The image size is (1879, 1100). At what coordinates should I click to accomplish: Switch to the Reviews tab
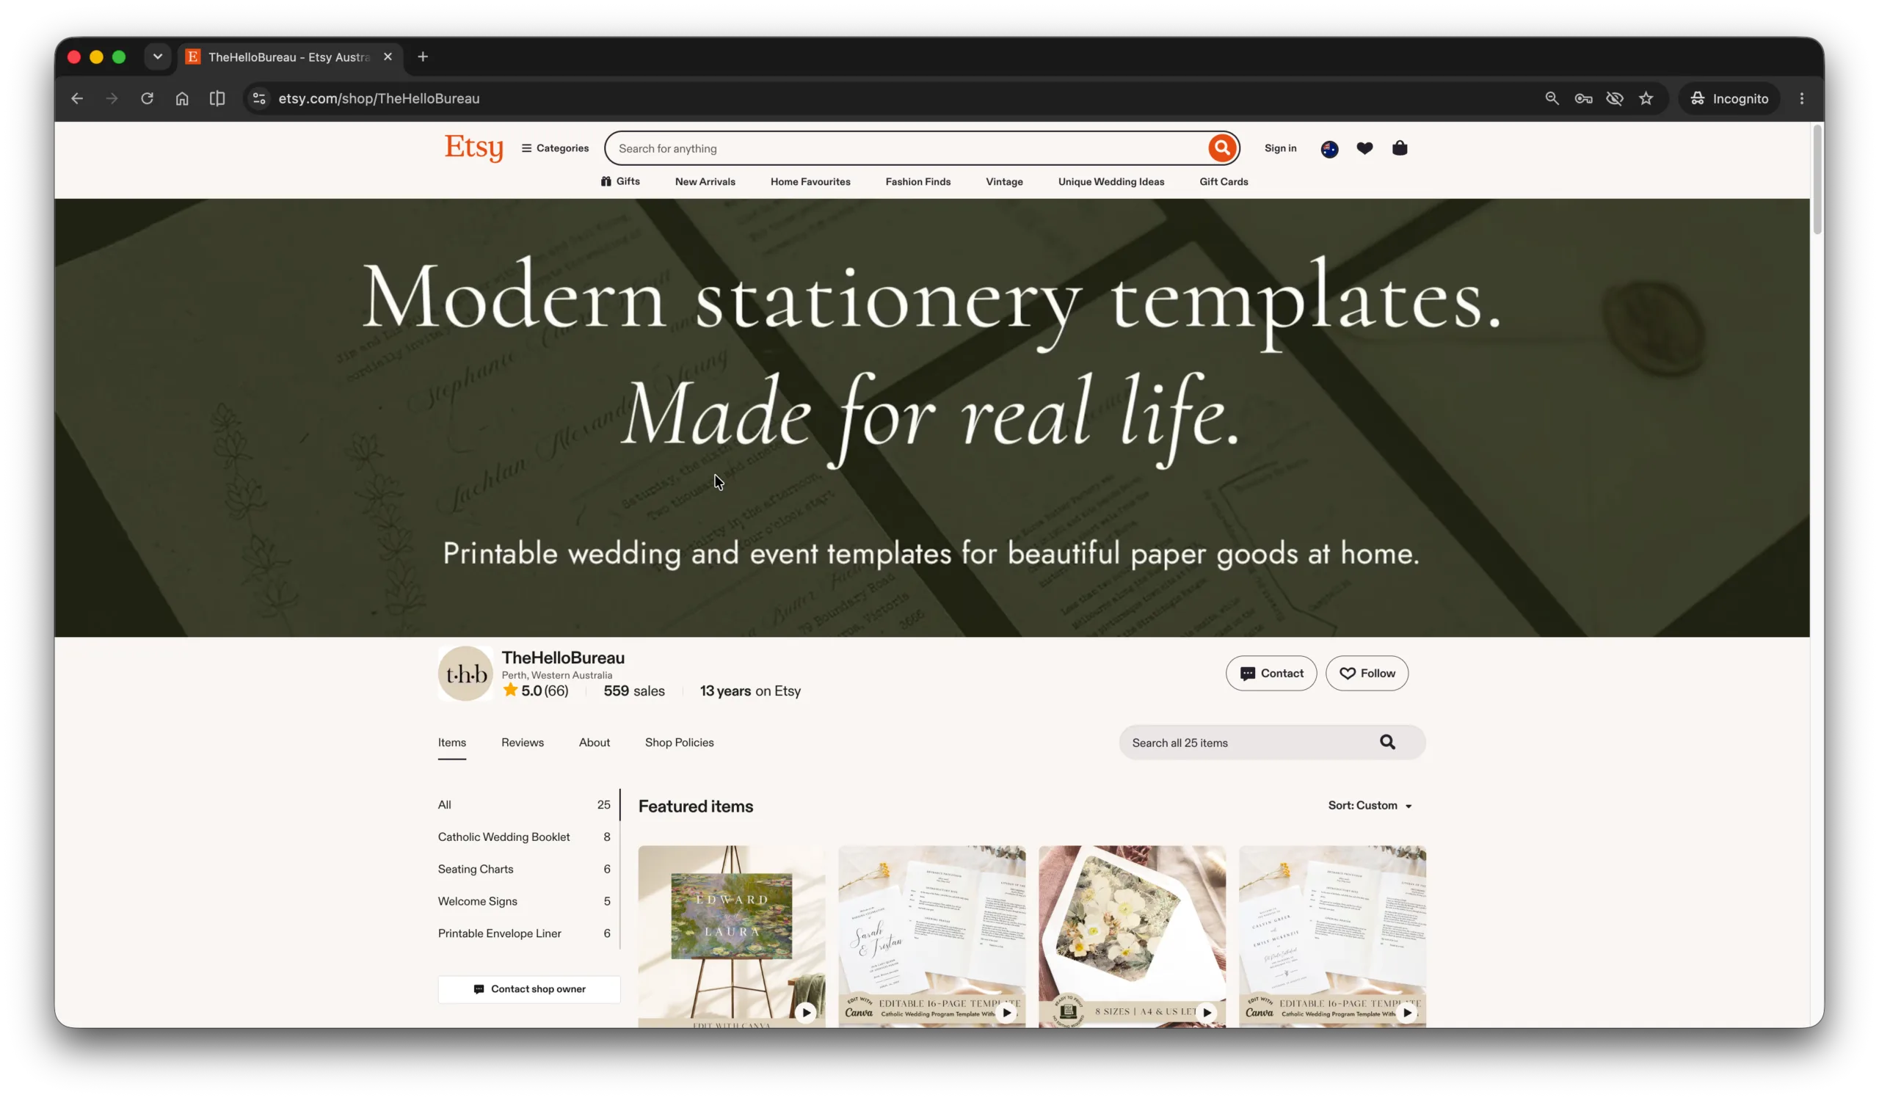coord(522,743)
